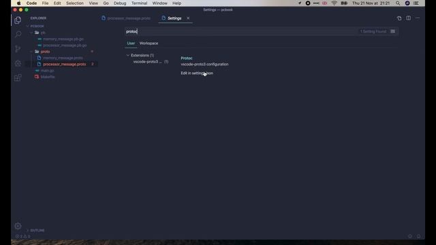Open the Selection menu
436x245 pixels.
pyautogui.click(x=75, y=3)
